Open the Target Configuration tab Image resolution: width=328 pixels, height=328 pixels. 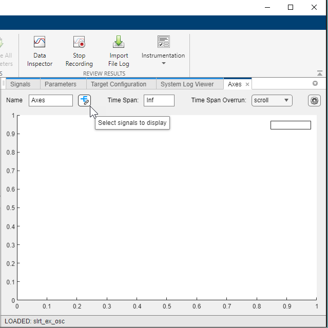(x=119, y=84)
